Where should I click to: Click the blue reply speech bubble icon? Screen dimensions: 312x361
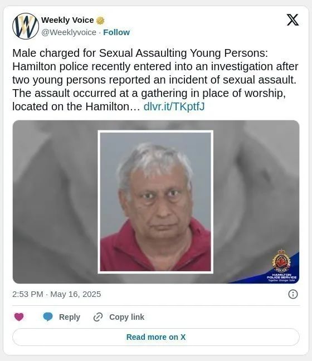pos(48,317)
